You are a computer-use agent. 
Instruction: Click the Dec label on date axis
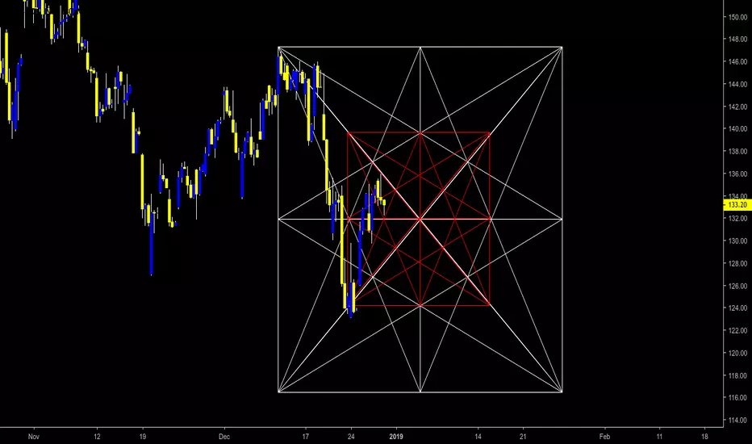coord(224,436)
